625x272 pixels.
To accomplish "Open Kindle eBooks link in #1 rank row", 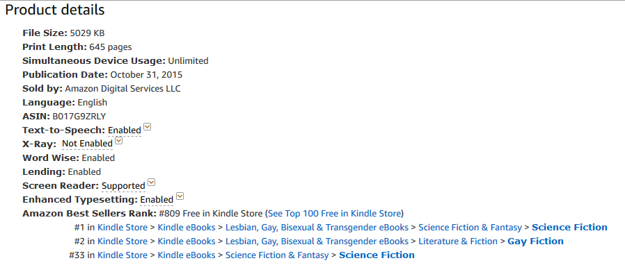I will pyautogui.click(x=187, y=228).
